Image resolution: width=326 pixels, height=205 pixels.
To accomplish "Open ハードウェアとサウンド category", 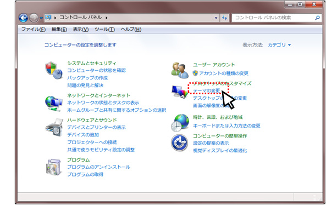I will pyautogui.click(x=92, y=120).
